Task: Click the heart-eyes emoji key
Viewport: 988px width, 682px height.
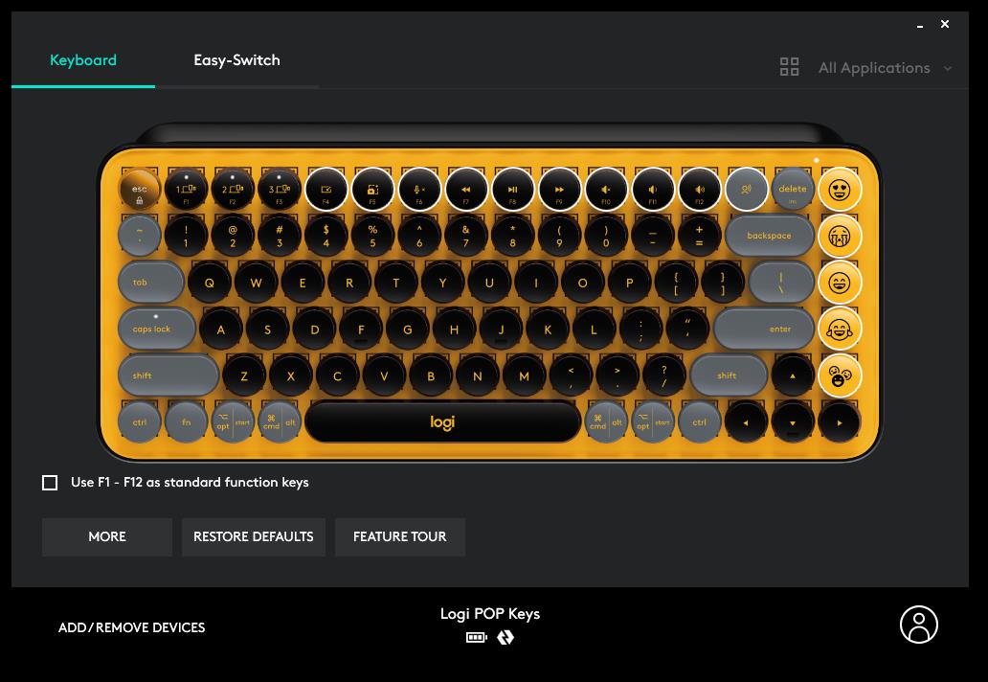Action: point(840,190)
